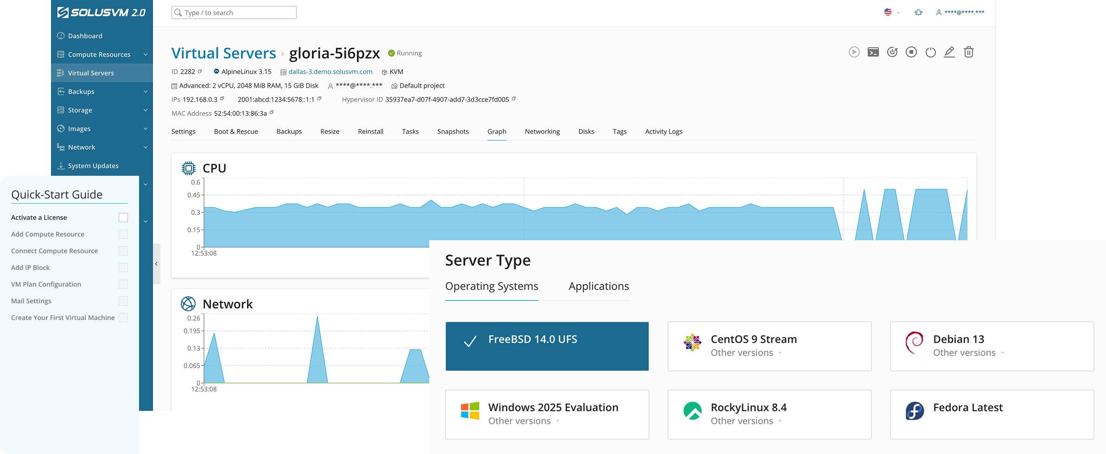Open the Snapshots tab
Screen dimensions: 1106x454
(x=453, y=132)
